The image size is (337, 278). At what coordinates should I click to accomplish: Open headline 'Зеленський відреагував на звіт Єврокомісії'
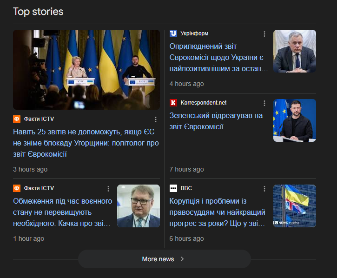coord(216,121)
